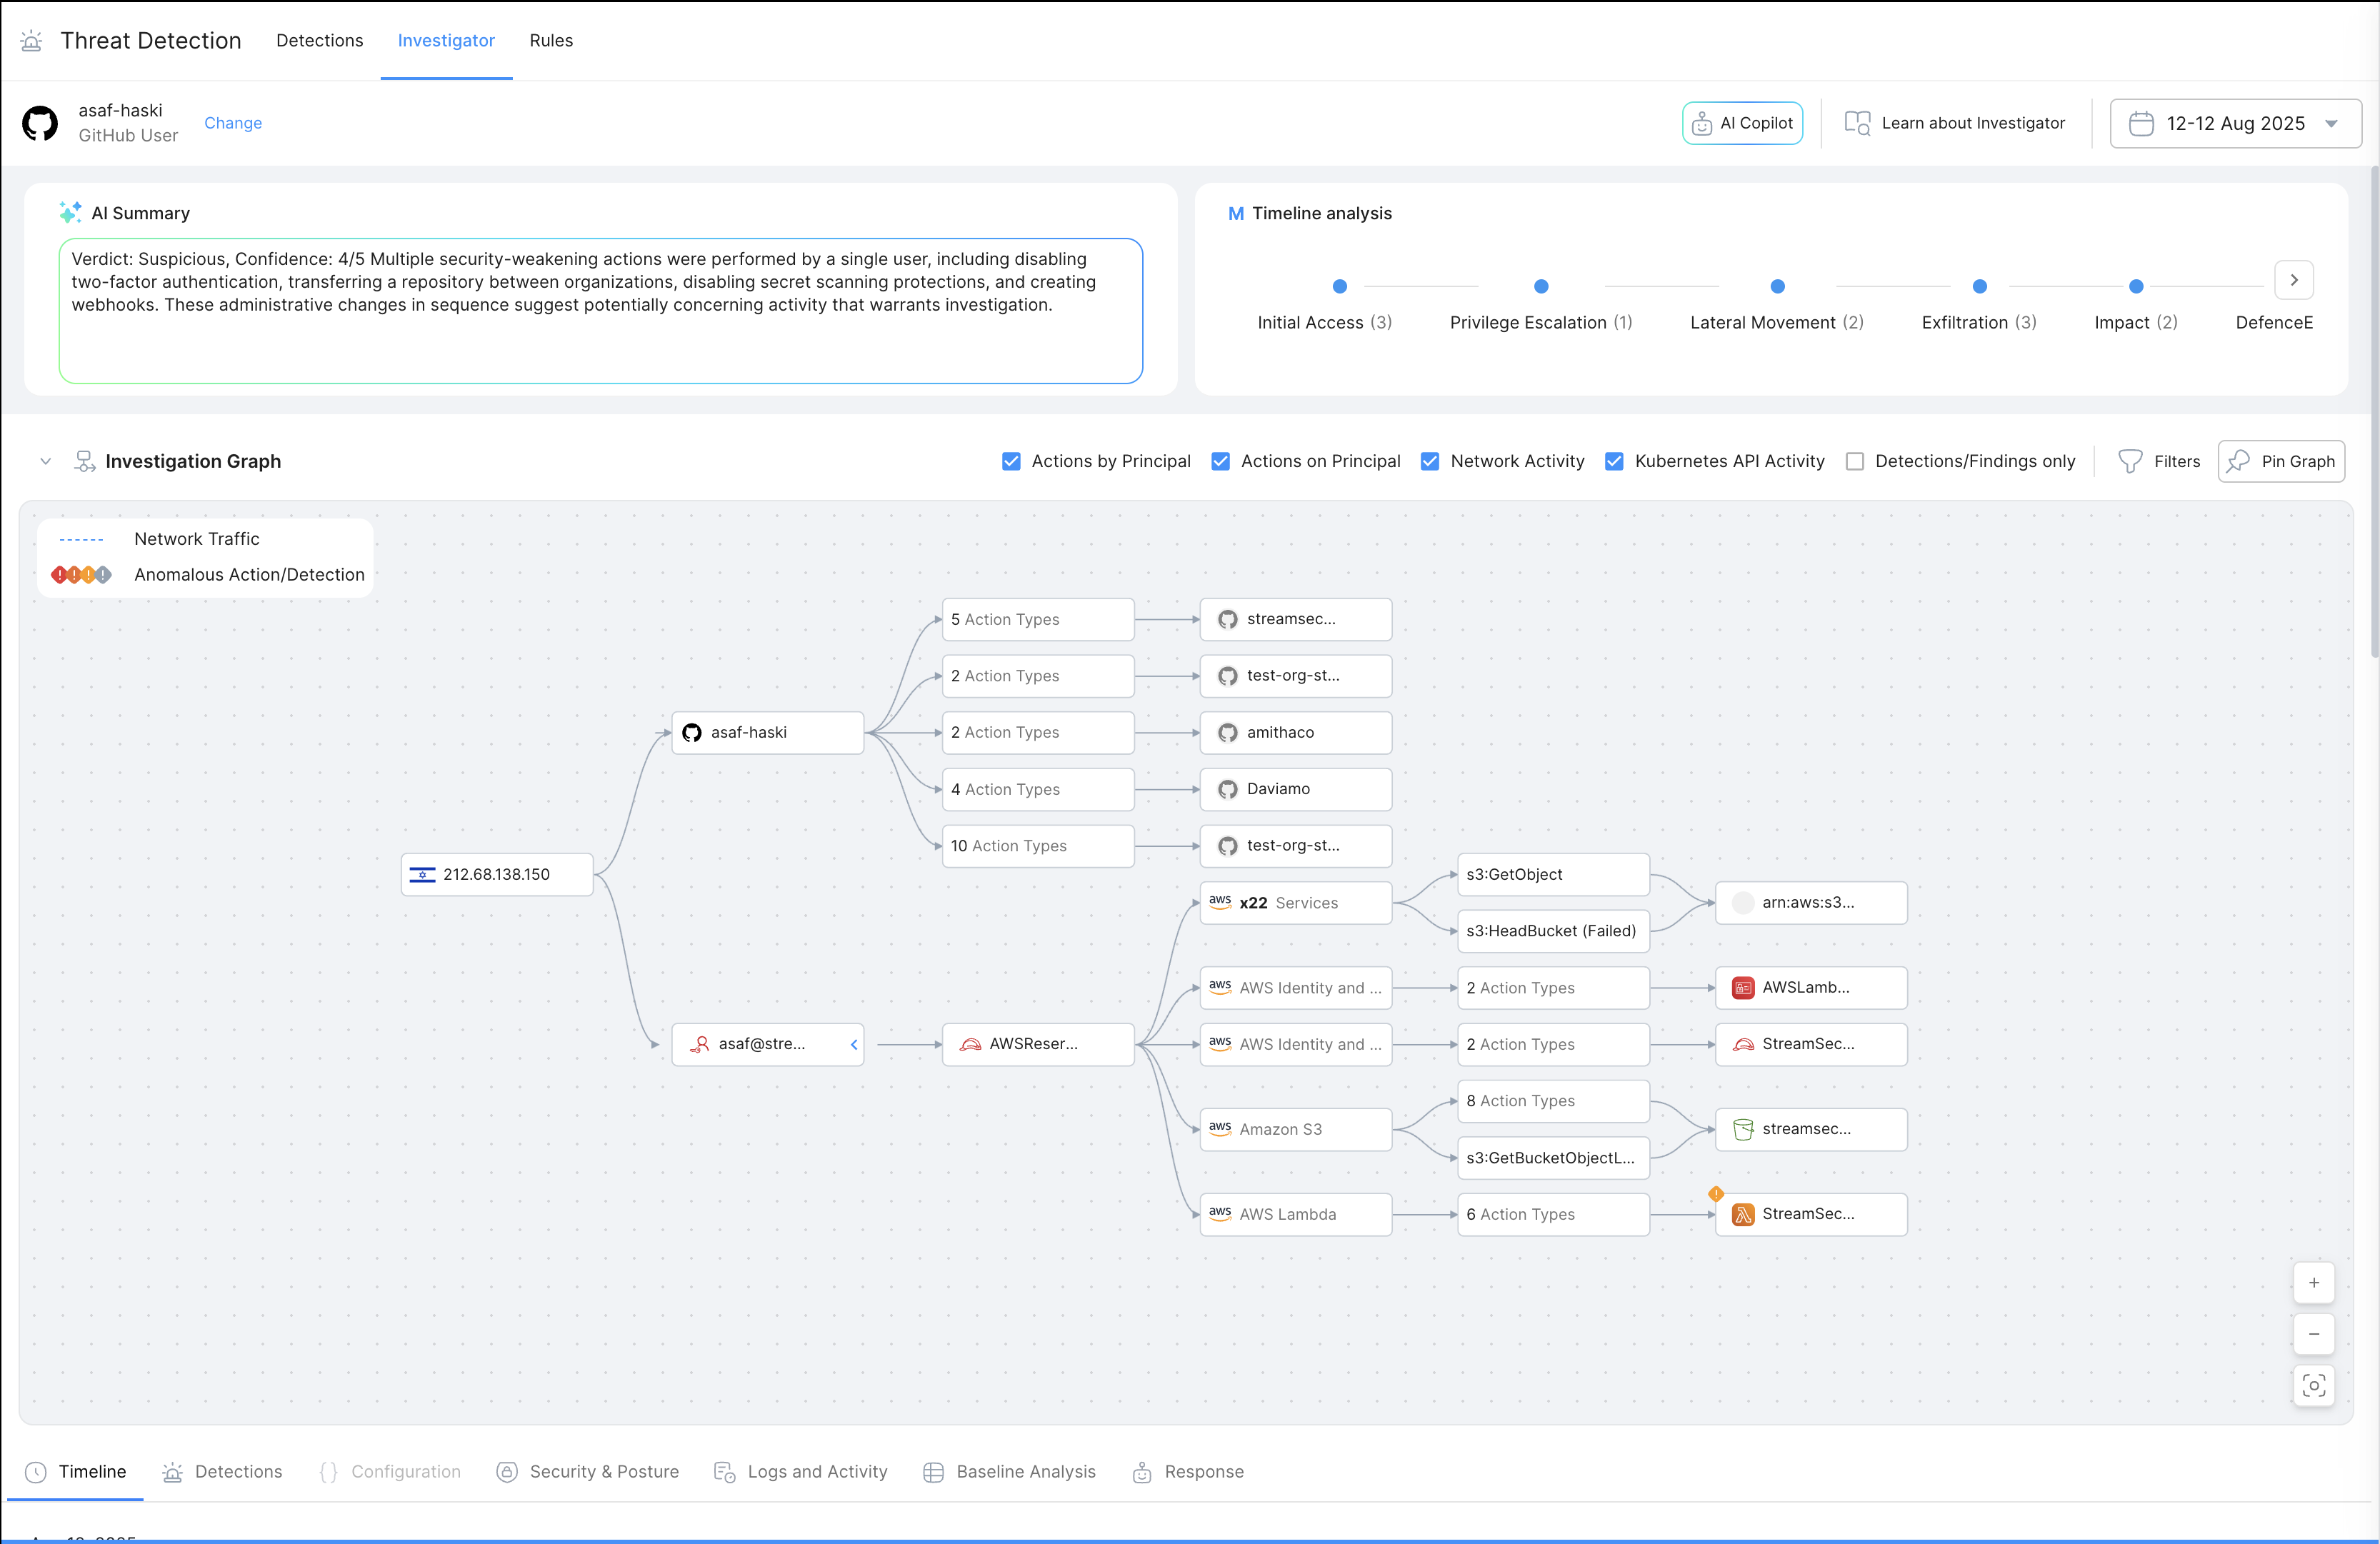Select the AWS Lambda service node
The width and height of the screenshot is (2380, 1544).
click(1295, 1214)
